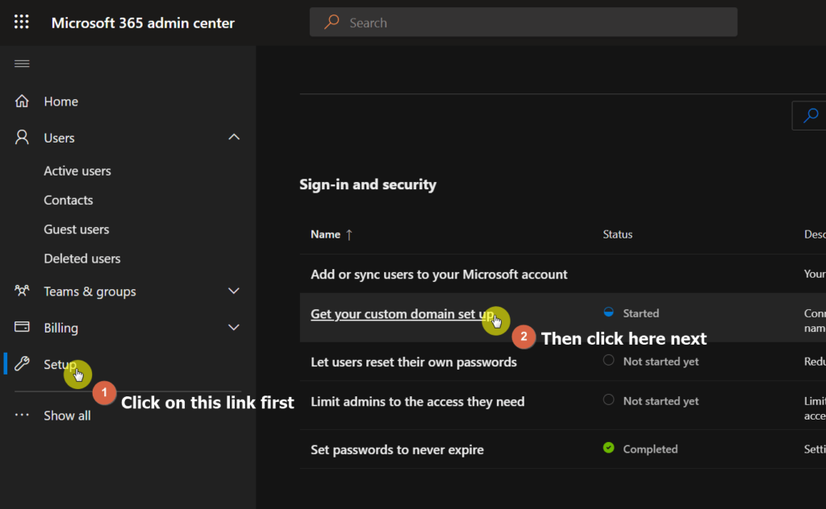Image resolution: width=826 pixels, height=509 pixels.
Task: Open Active users page
Action: [77, 171]
